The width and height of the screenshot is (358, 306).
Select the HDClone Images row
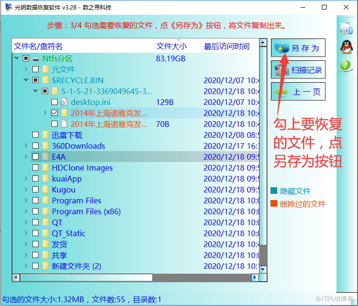[135, 168]
